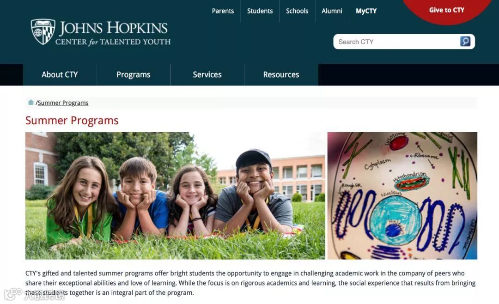Click the cell diagram drawing image
The width and height of the screenshot is (499, 304).
point(402,196)
